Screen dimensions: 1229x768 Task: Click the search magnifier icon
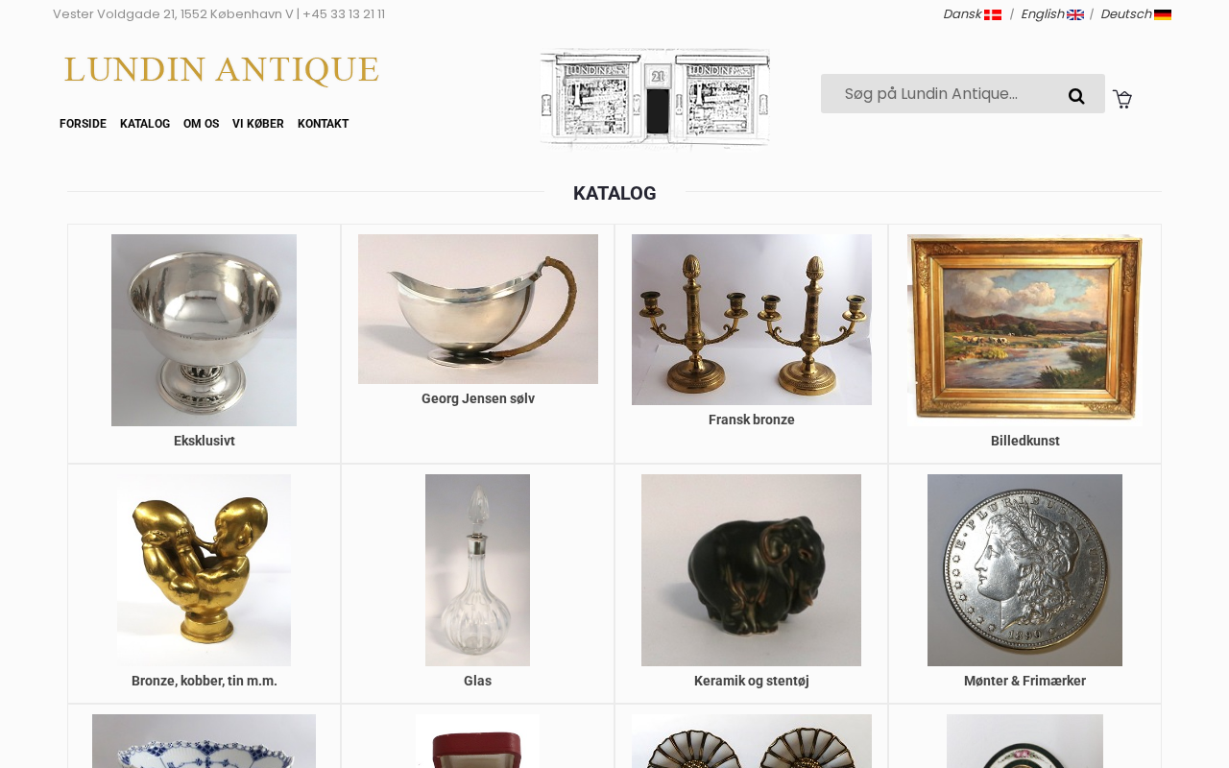[1076, 95]
